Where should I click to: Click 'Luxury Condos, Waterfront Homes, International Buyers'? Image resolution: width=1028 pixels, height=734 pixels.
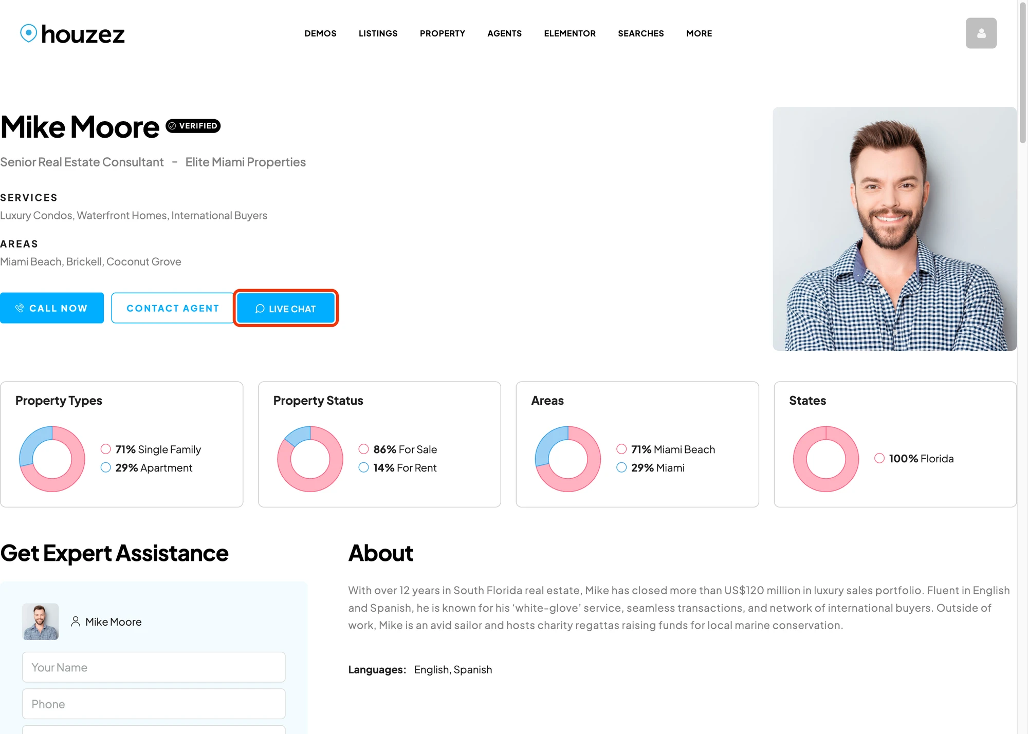coord(134,216)
